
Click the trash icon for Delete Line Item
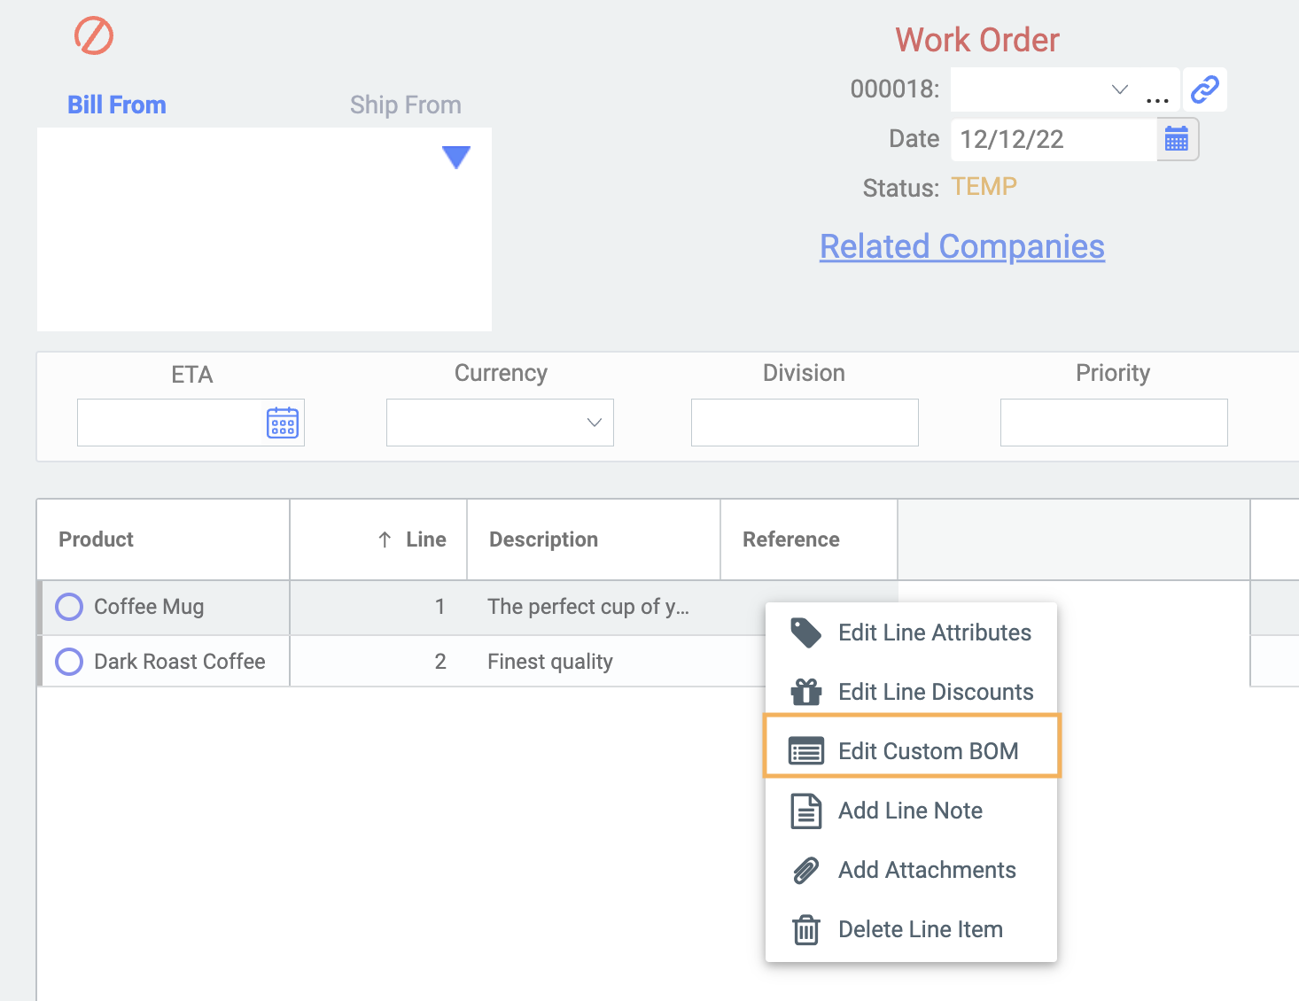coord(806,929)
